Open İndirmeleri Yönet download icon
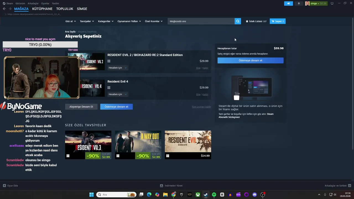 [x=162, y=186]
